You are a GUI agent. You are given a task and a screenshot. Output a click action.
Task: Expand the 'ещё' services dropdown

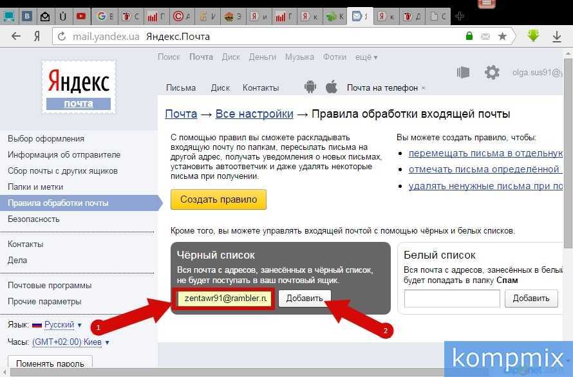[366, 57]
